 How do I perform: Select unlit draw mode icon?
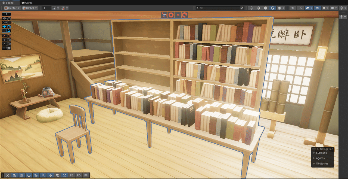(266, 8)
